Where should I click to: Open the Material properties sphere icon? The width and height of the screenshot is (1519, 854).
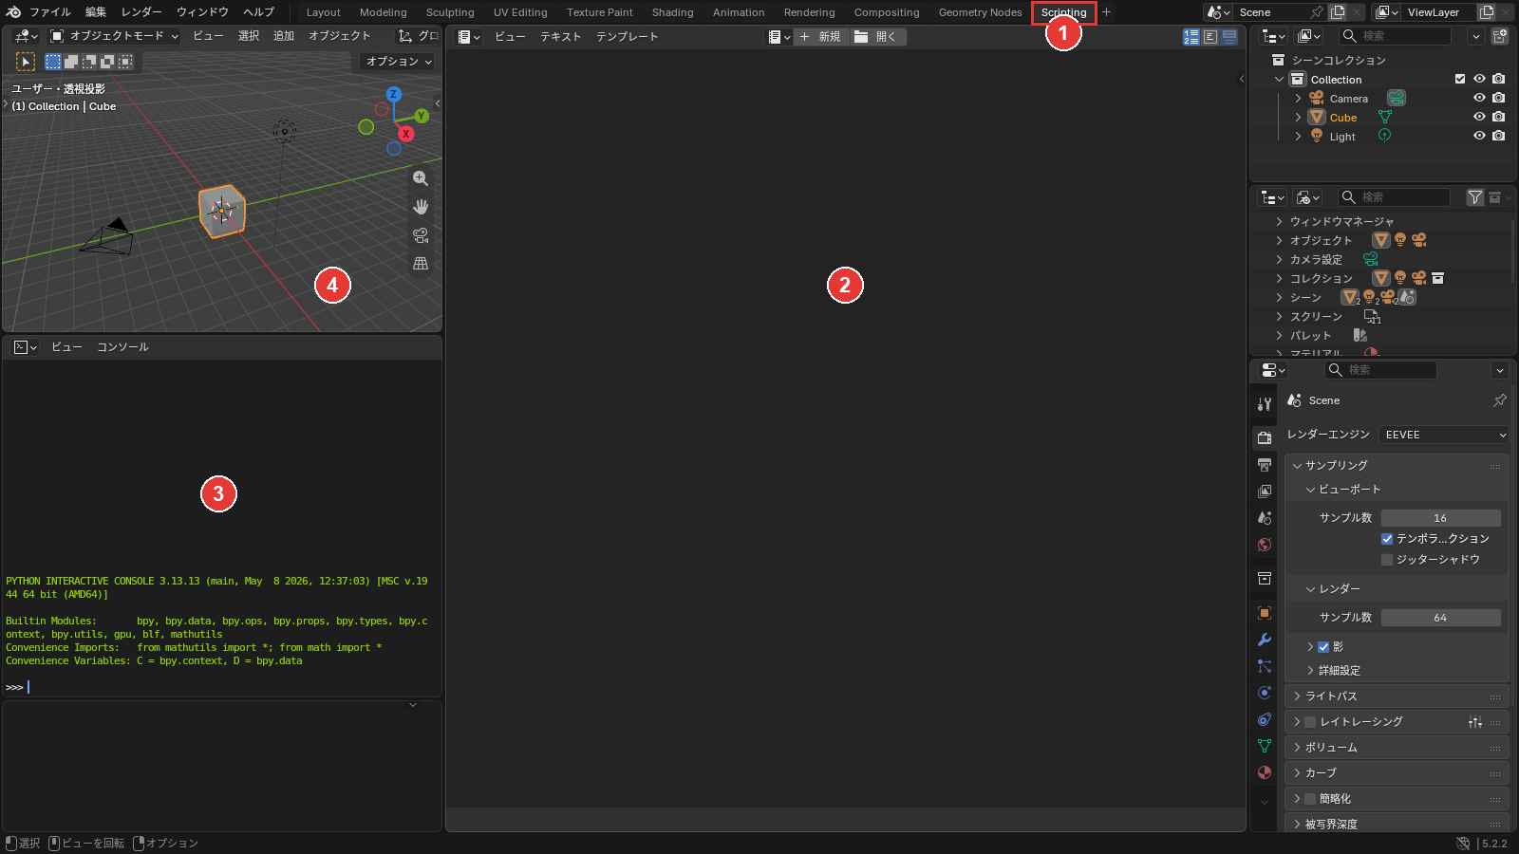(x=1265, y=772)
